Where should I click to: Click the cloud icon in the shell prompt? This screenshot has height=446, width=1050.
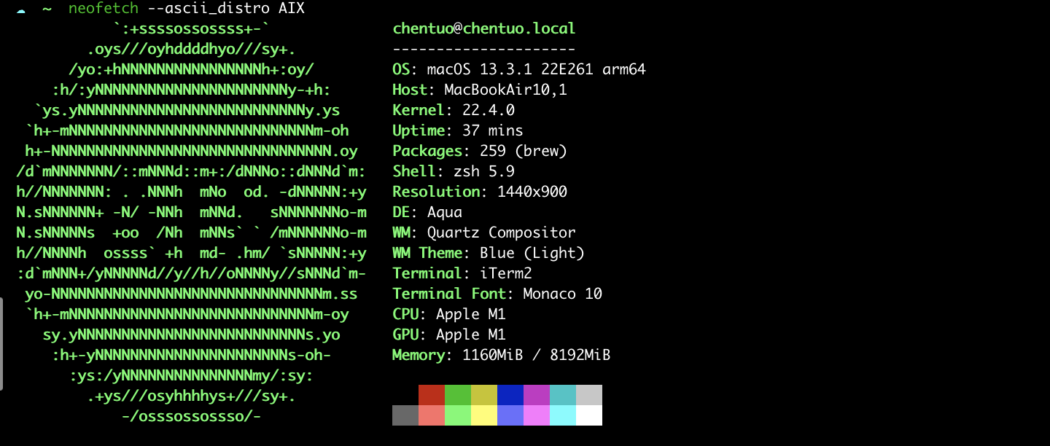[x=21, y=9]
